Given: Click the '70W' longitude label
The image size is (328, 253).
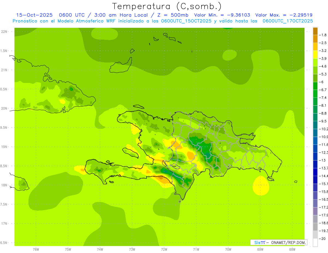Looking at the screenshot, I should tap(228, 249).
